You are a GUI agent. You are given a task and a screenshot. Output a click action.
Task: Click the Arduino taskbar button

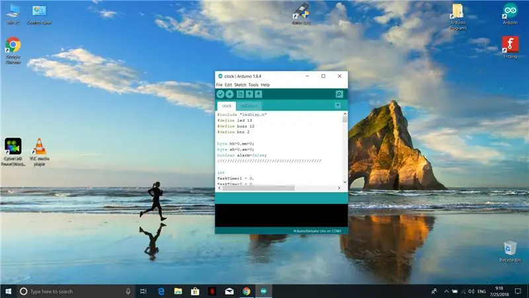point(263,291)
